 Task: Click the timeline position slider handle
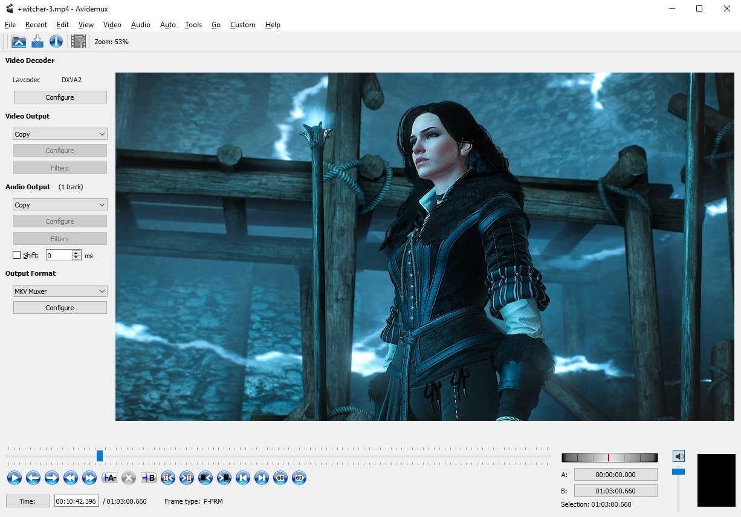click(100, 455)
